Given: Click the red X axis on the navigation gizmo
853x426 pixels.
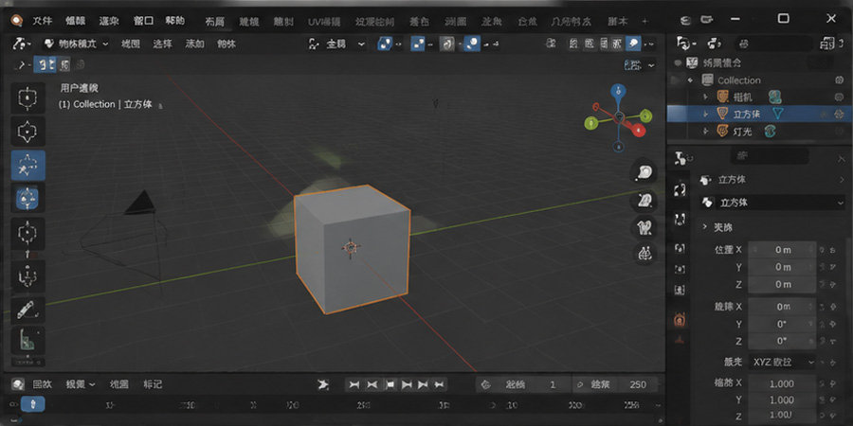Looking at the screenshot, I should [x=639, y=131].
